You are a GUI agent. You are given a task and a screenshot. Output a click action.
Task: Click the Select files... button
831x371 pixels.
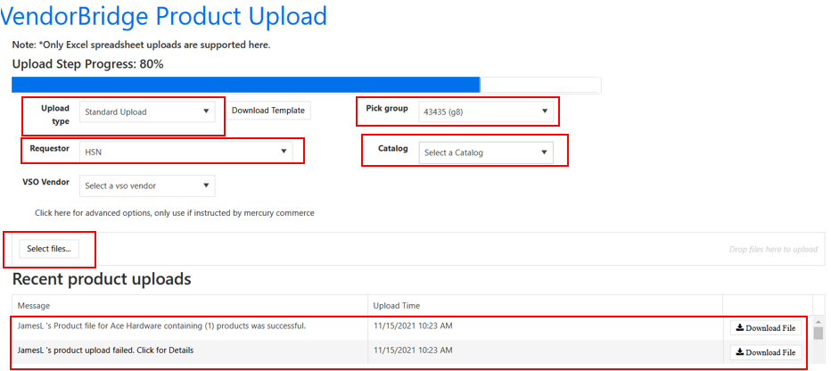49,249
